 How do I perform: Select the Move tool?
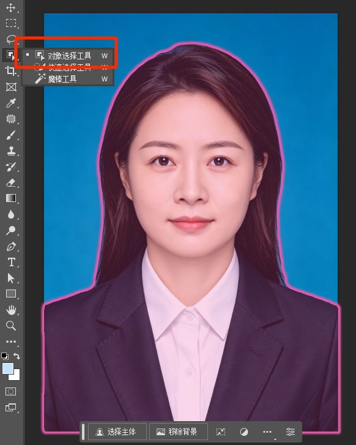point(11,7)
